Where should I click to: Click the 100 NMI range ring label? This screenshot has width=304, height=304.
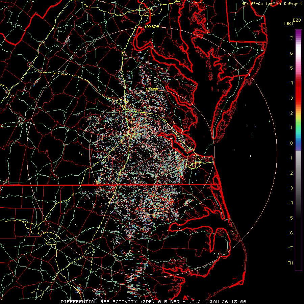(x=151, y=27)
